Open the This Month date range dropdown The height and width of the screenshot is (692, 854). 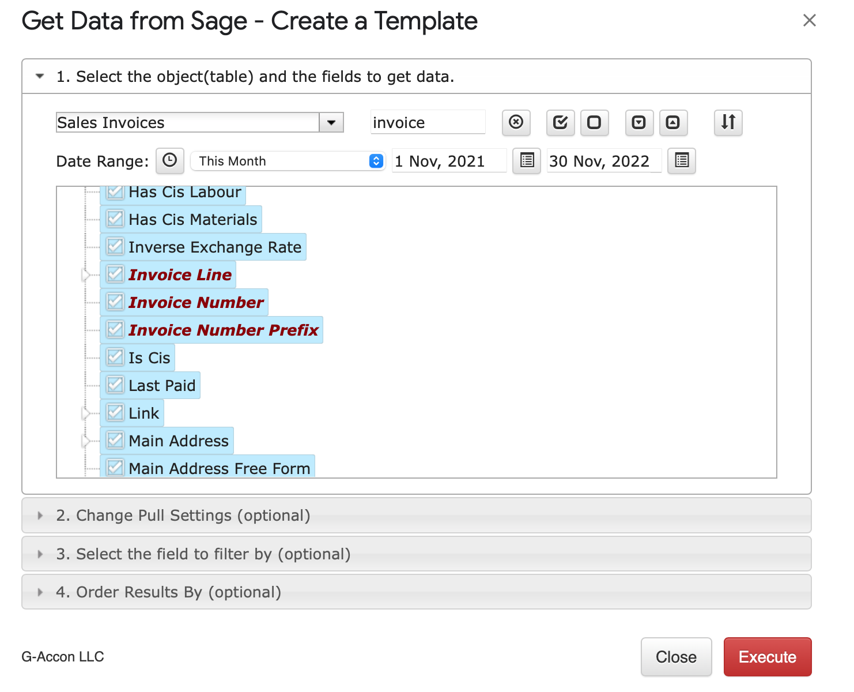(288, 161)
